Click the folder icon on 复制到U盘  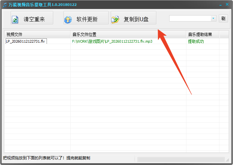(x=115, y=20)
